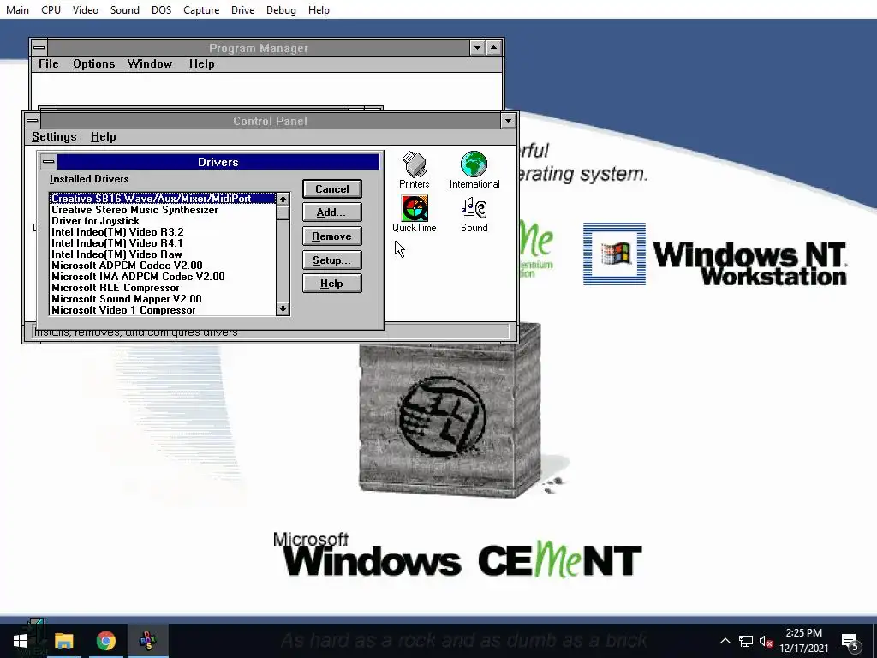Image resolution: width=877 pixels, height=658 pixels.
Task: Select Microsoft RLE Compressor driver
Action: 163,288
